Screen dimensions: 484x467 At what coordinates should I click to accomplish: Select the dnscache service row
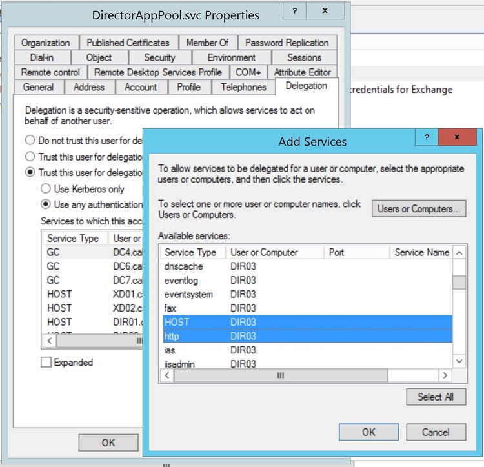(x=307, y=266)
